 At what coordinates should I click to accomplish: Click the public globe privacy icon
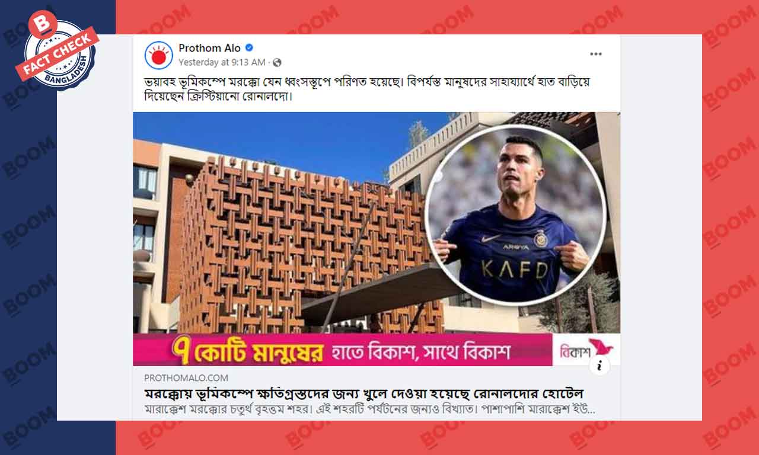(277, 62)
